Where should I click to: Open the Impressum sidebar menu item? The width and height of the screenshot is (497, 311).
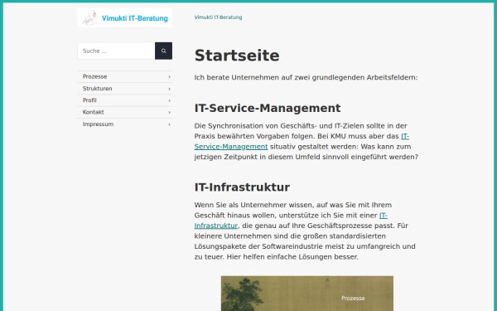click(x=124, y=124)
